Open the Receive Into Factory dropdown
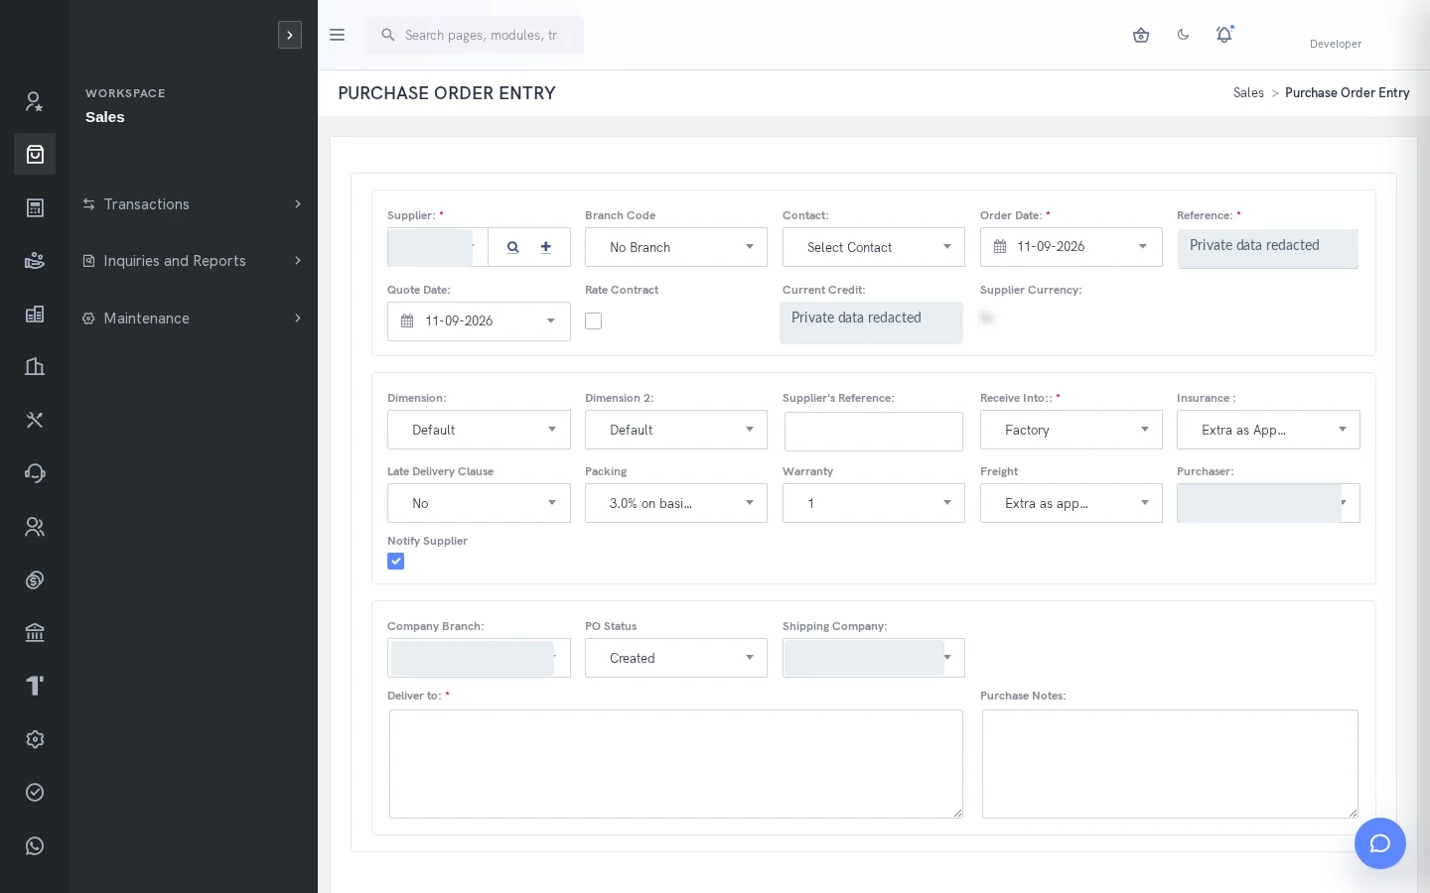The width and height of the screenshot is (1430, 893). pyautogui.click(x=1072, y=430)
